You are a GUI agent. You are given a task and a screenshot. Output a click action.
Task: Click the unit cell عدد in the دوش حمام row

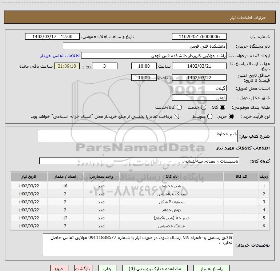tap(101, 210)
